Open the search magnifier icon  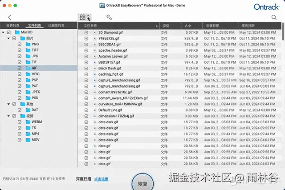click(274, 17)
